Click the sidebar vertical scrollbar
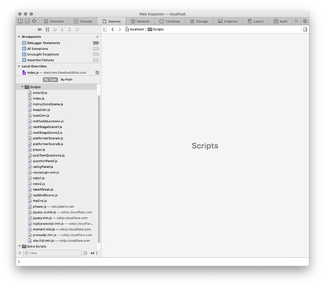 (99, 169)
